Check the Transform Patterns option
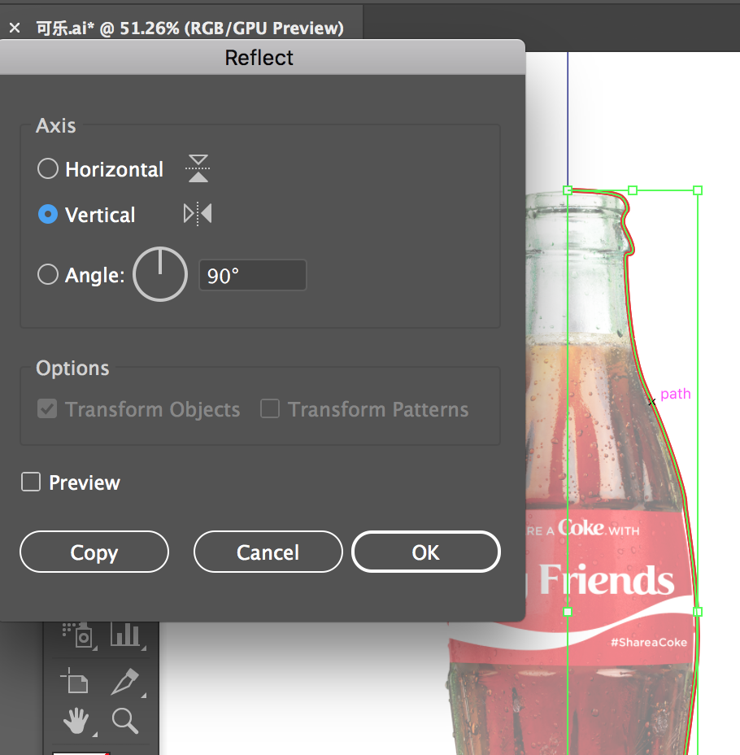The height and width of the screenshot is (755, 740). tap(270, 409)
